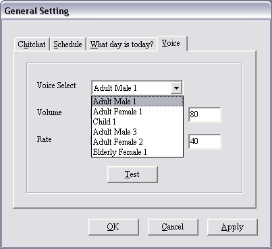272x249 pixels.
Task: Confirm settings with the OK button
Action: coord(113,227)
